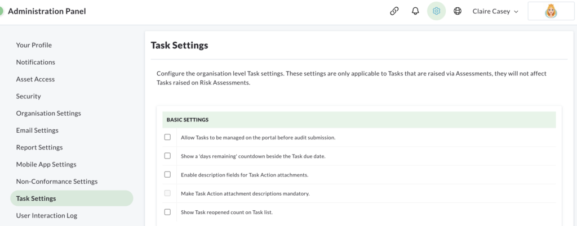Click the green circle logo icon
The image size is (577, 226).
tap(1, 11)
